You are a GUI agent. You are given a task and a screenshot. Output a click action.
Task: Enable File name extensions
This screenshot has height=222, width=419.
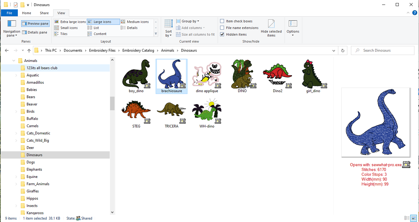tap(222, 28)
